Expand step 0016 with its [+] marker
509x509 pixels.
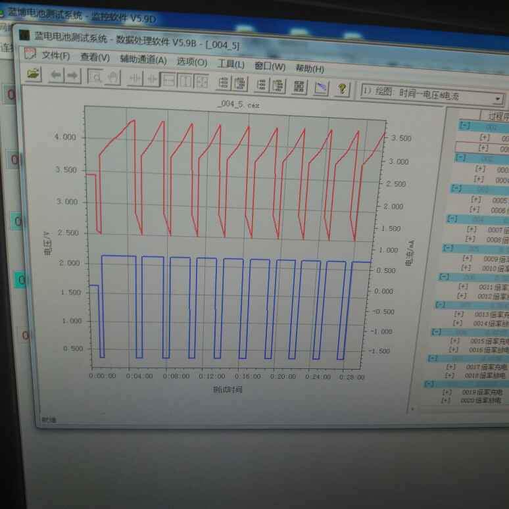point(453,350)
